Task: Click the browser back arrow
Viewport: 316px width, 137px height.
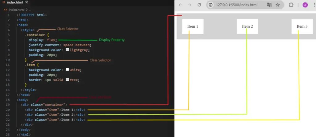Action: [x=180, y=5]
